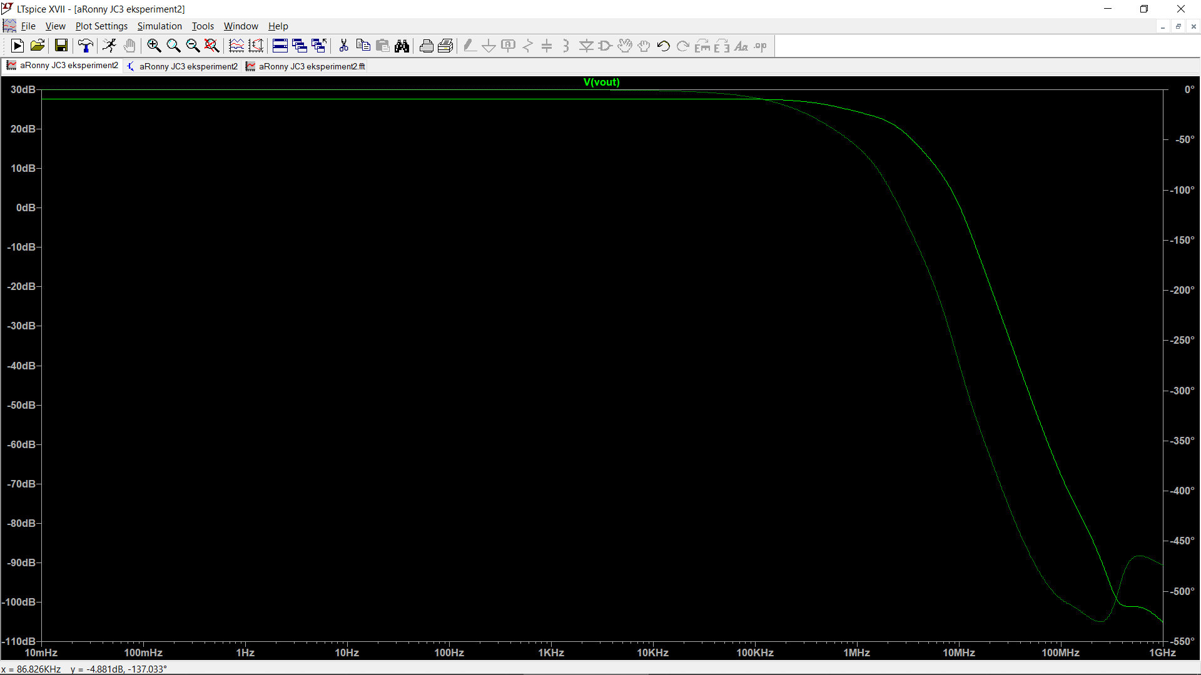Screen dimensions: 1201x675
Task: Open the Tools menu
Action: 203,26
